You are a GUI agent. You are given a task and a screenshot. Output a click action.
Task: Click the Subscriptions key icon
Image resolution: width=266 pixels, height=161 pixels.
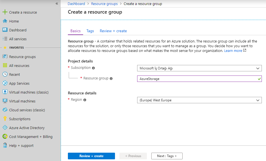pyautogui.click(x=5, y=119)
